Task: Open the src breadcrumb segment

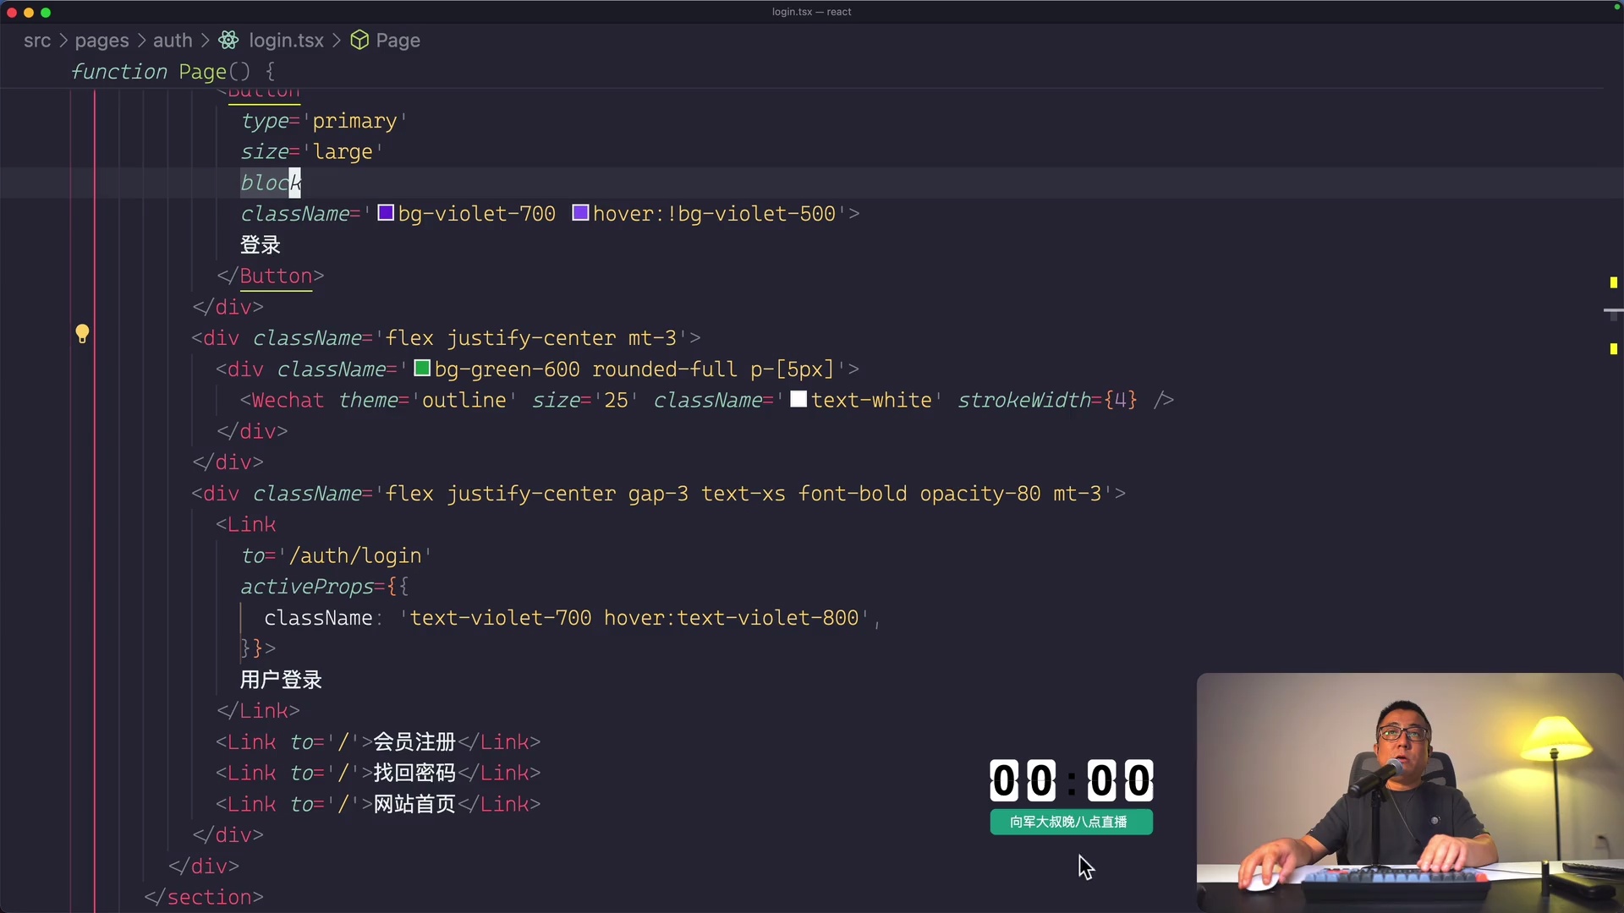Action: 37,41
